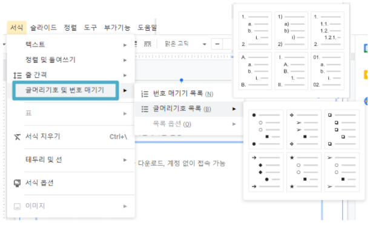Viewport: 370px width, 226px height.
Task: Open the 서식 menu
Action: click(x=16, y=28)
